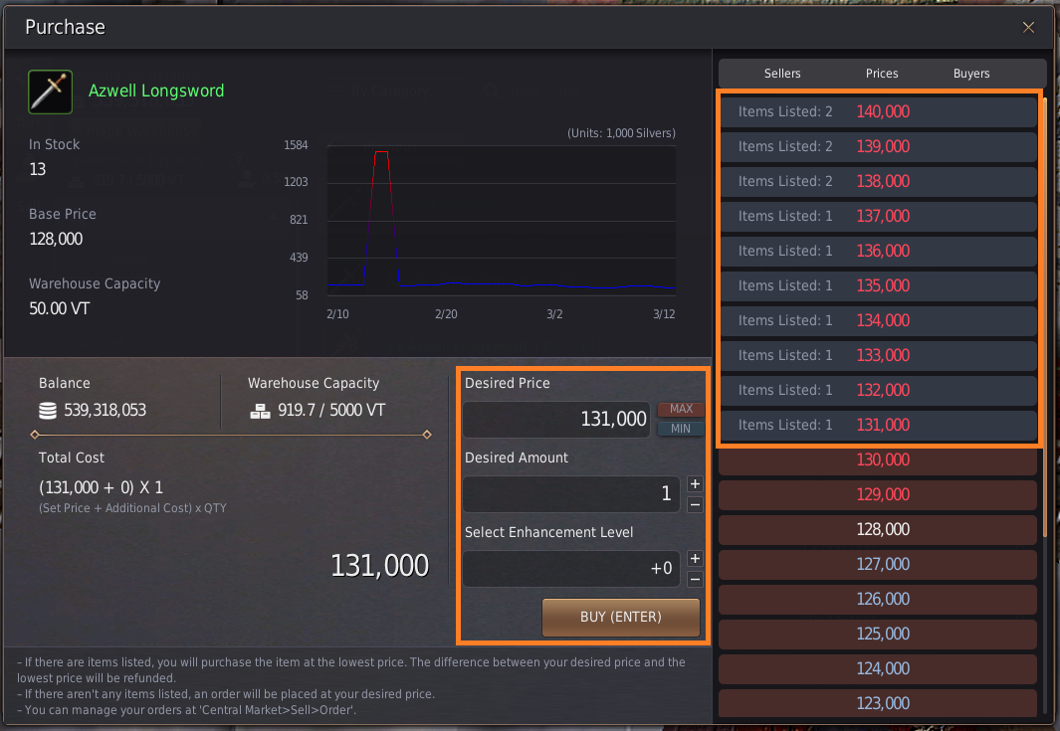Click the silver coins Balance icon

[x=48, y=411]
